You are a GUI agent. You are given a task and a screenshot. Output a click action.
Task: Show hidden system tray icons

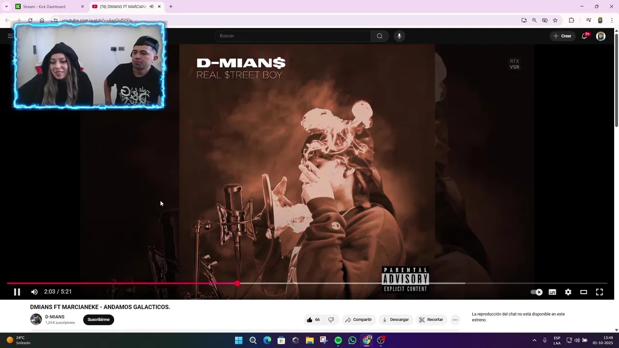(534, 340)
